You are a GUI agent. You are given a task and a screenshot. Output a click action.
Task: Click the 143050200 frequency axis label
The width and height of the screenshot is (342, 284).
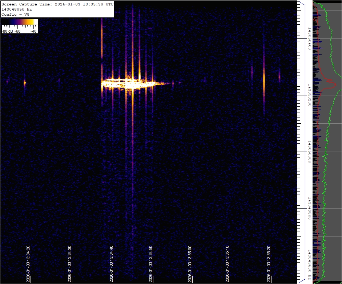tap(310, 95)
